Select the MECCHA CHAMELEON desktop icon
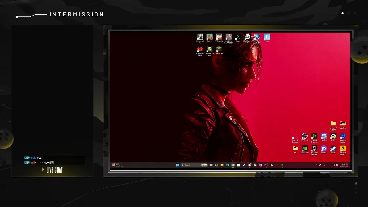The image size is (368, 207). (x=229, y=39)
